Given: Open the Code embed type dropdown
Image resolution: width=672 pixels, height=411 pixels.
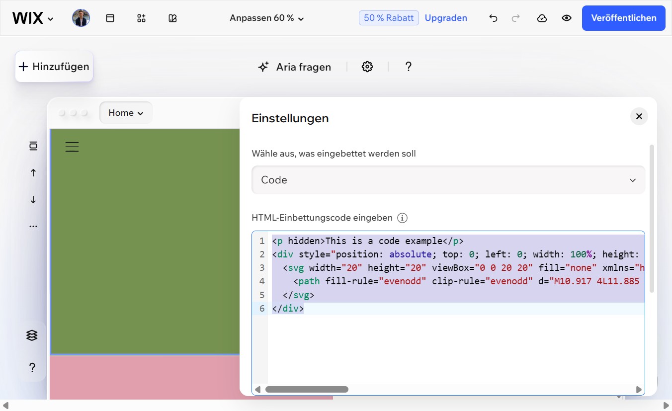Looking at the screenshot, I should pyautogui.click(x=448, y=180).
